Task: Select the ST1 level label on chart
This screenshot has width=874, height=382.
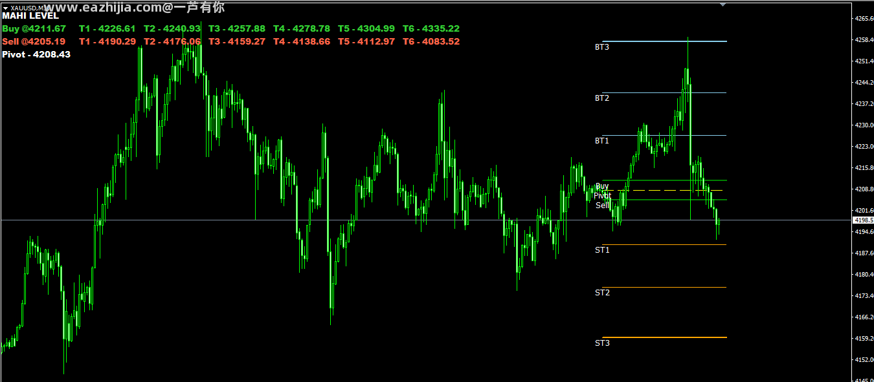Action: click(x=602, y=250)
